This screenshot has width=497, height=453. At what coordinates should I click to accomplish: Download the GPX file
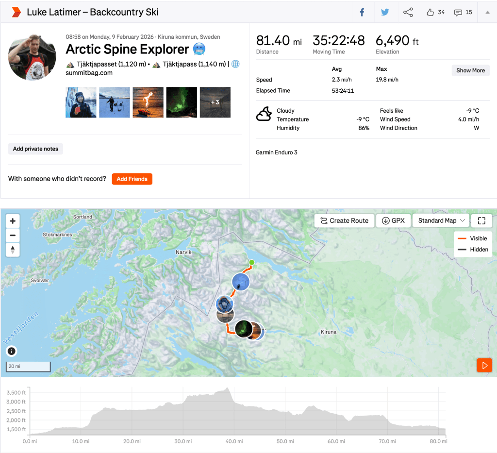point(393,220)
